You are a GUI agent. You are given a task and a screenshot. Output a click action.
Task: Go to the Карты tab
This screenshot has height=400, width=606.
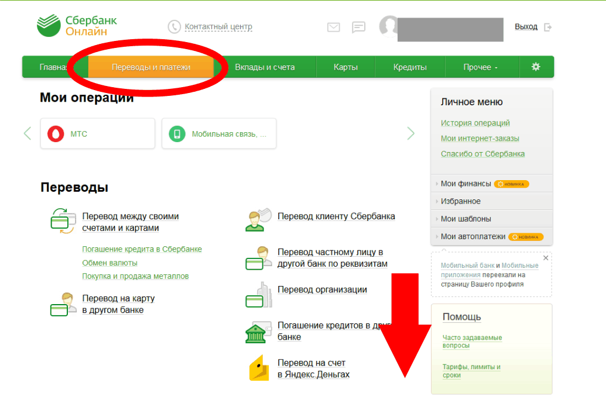[345, 67]
